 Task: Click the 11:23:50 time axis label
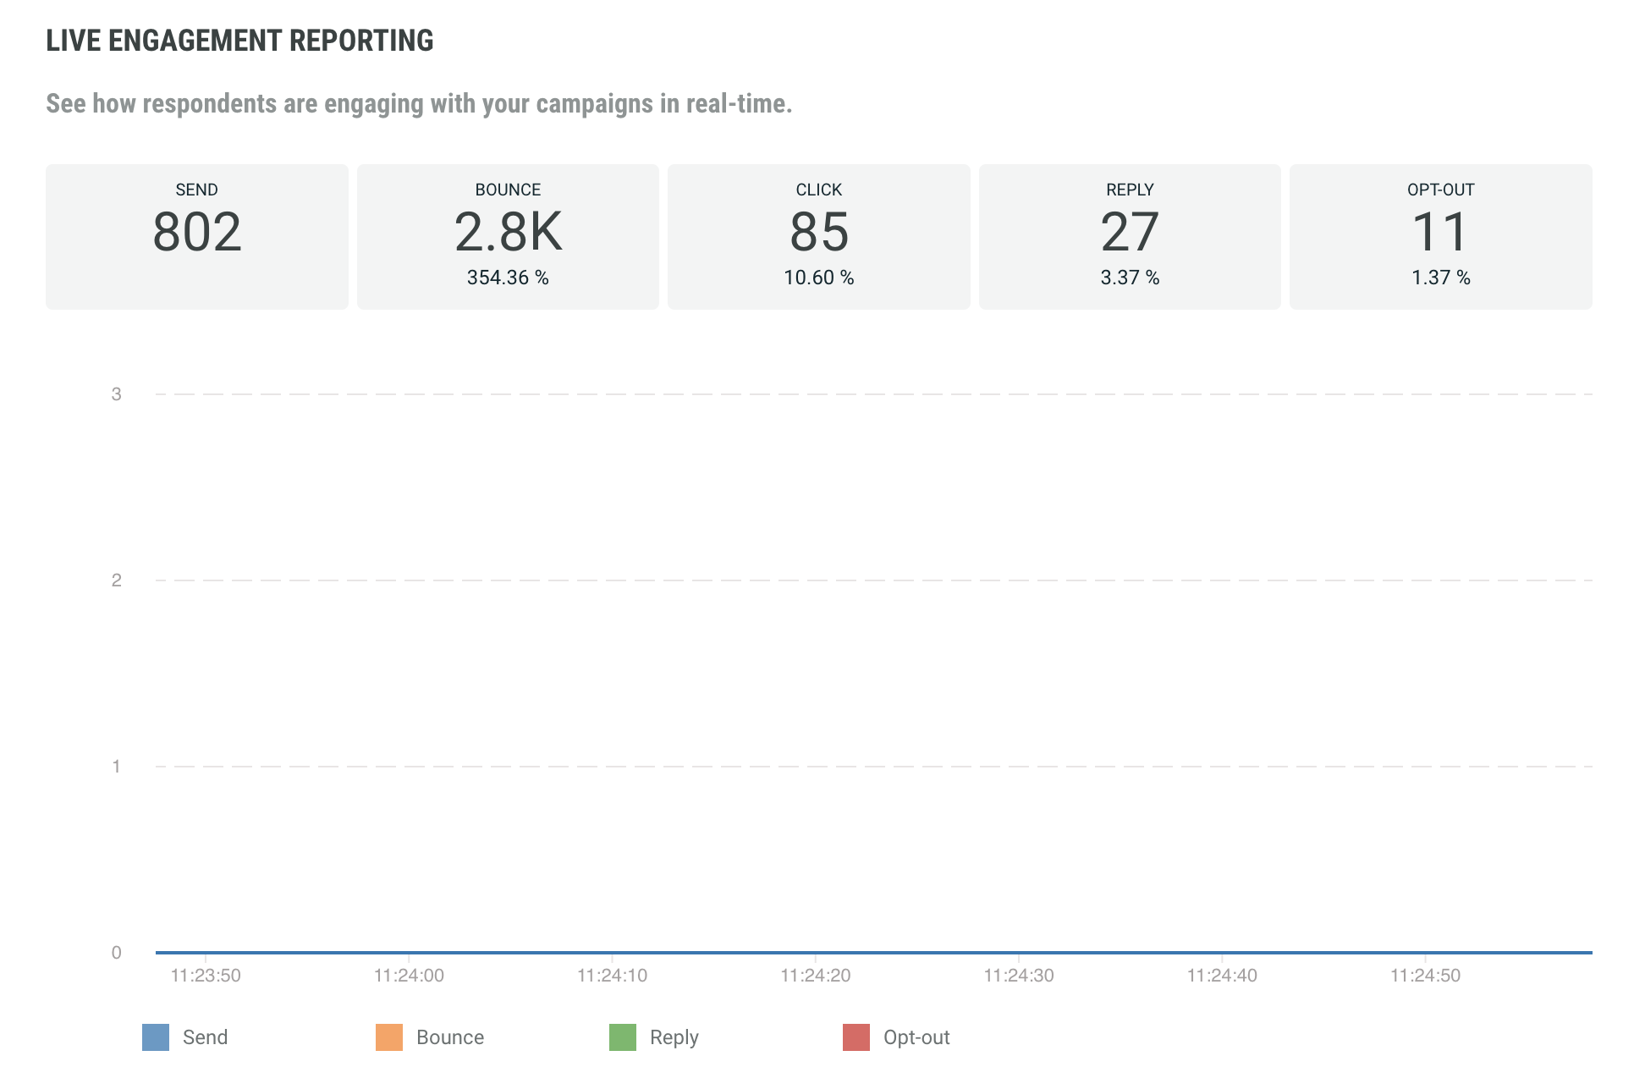click(206, 976)
